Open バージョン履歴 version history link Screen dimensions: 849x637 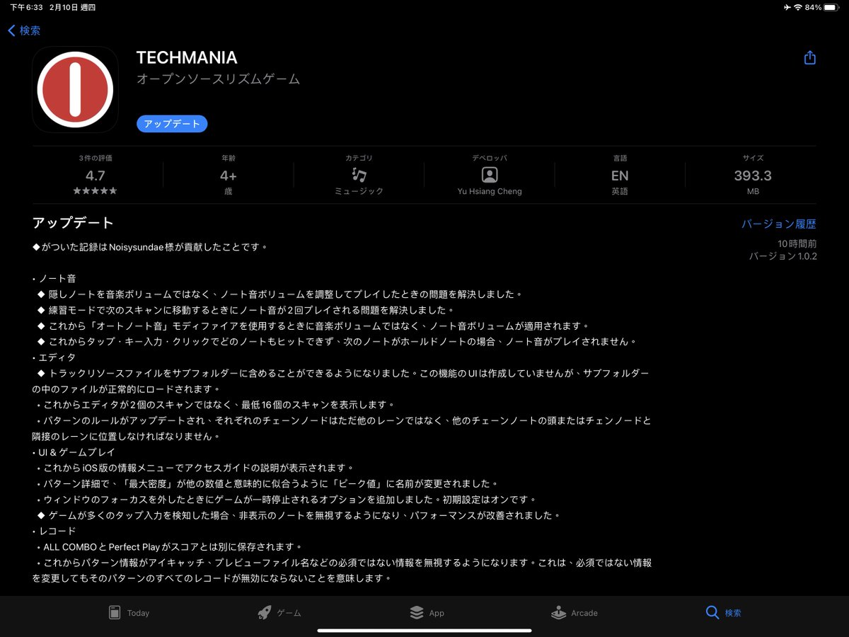pyautogui.click(x=778, y=224)
